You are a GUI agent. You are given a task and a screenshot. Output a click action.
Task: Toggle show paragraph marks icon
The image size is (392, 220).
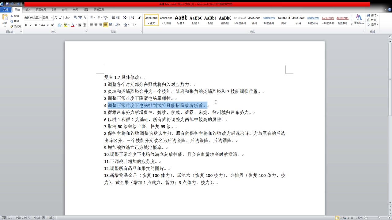pyautogui.click(x=140, y=18)
